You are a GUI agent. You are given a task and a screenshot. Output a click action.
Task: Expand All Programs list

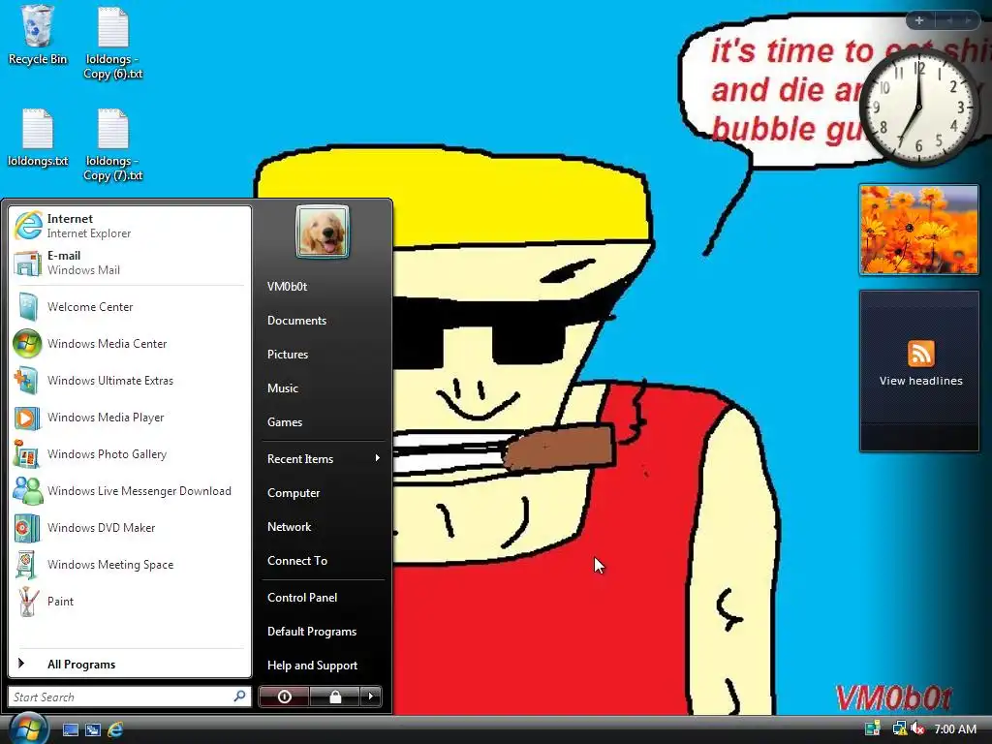pyautogui.click(x=130, y=664)
